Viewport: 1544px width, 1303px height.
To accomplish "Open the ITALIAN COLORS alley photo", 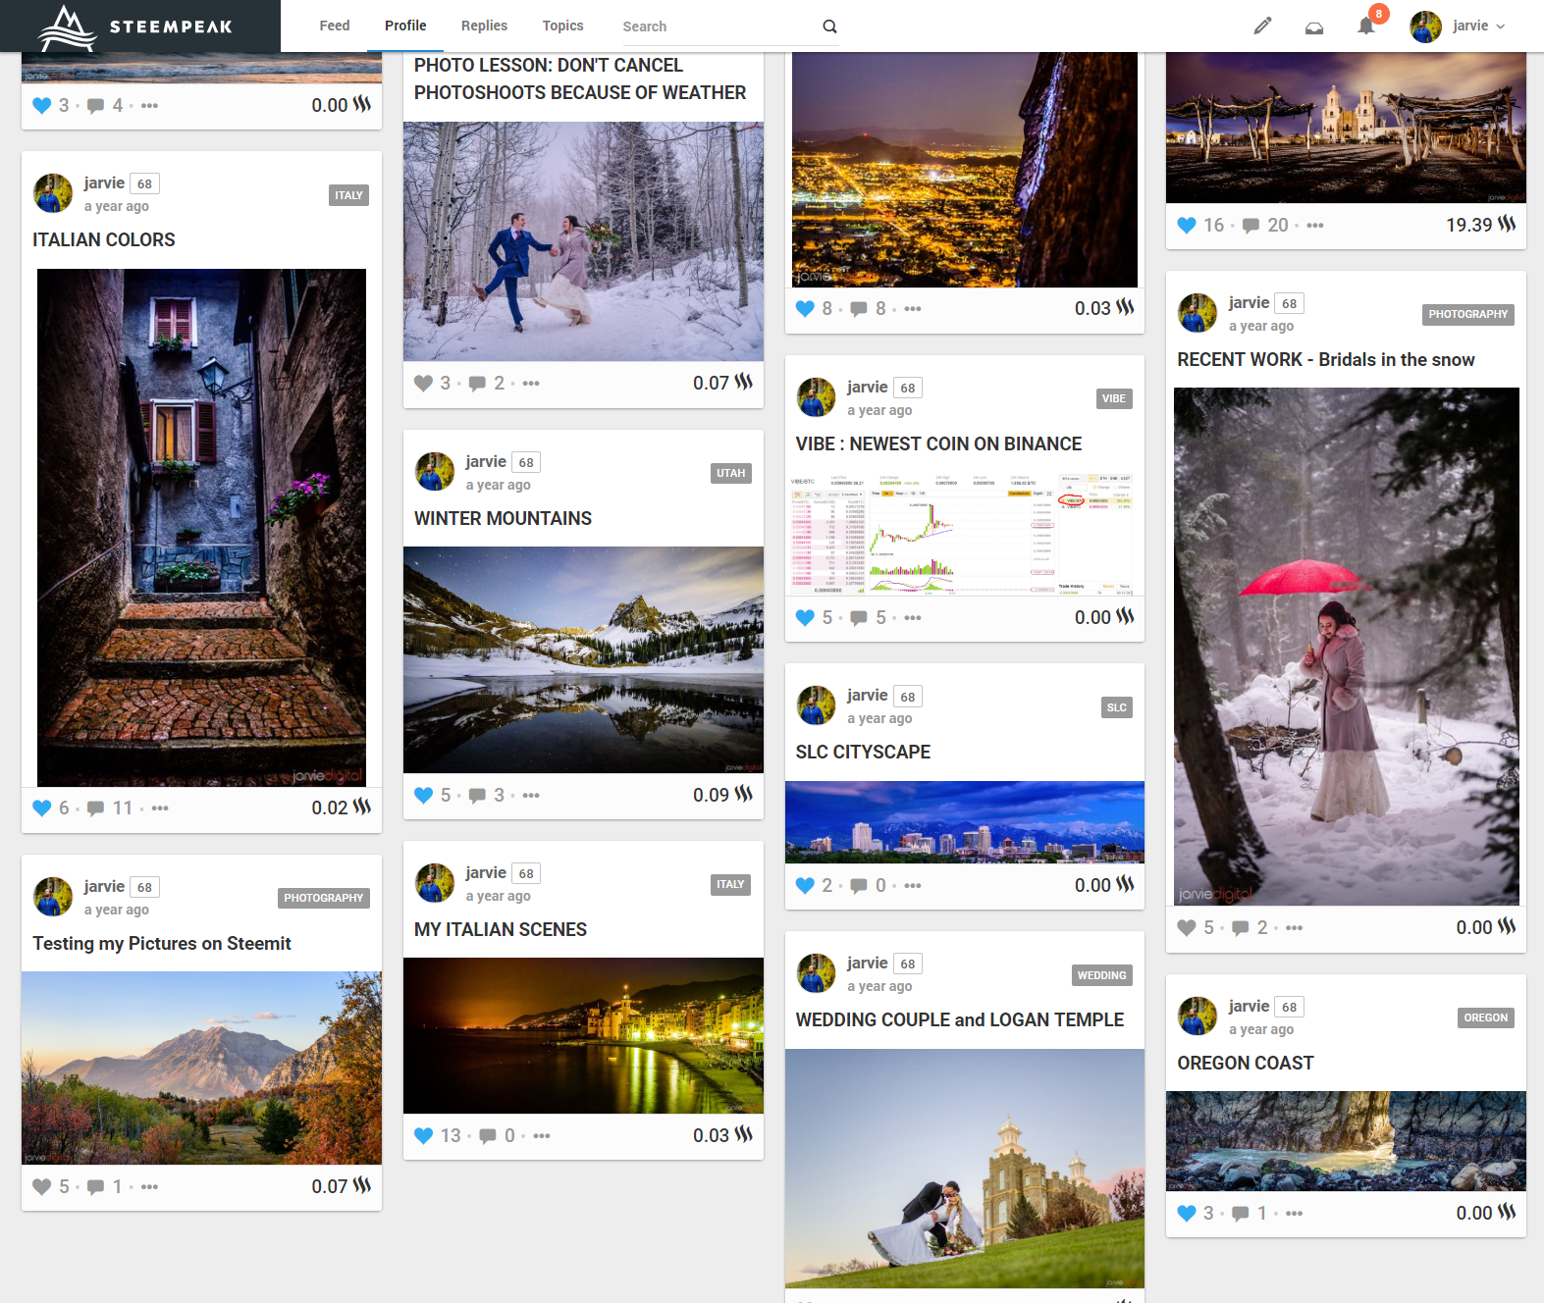I will click(x=201, y=527).
